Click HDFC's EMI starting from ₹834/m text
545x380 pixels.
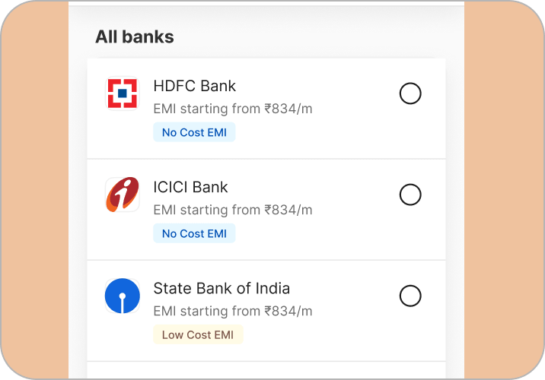point(233,109)
